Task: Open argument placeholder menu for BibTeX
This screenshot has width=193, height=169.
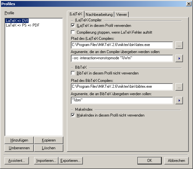Action: click(179, 100)
